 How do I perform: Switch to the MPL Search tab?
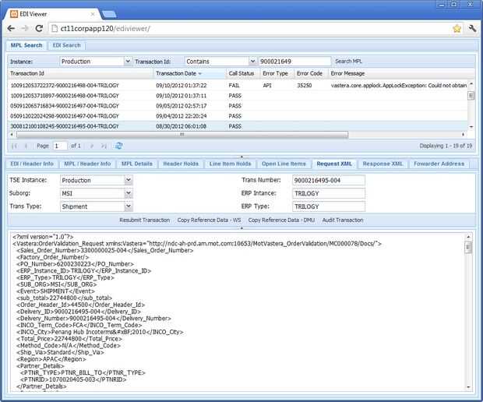26,45
